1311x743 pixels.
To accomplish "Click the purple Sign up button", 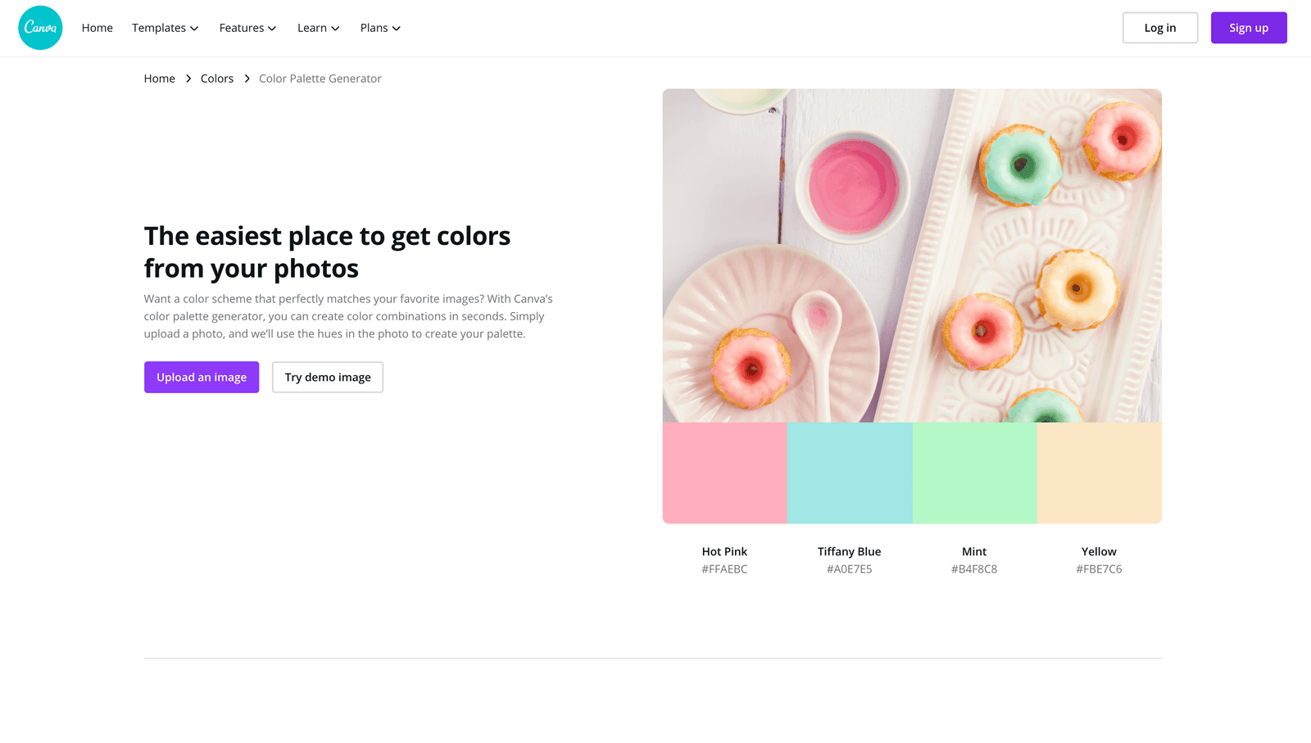I will click(1248, 28).
